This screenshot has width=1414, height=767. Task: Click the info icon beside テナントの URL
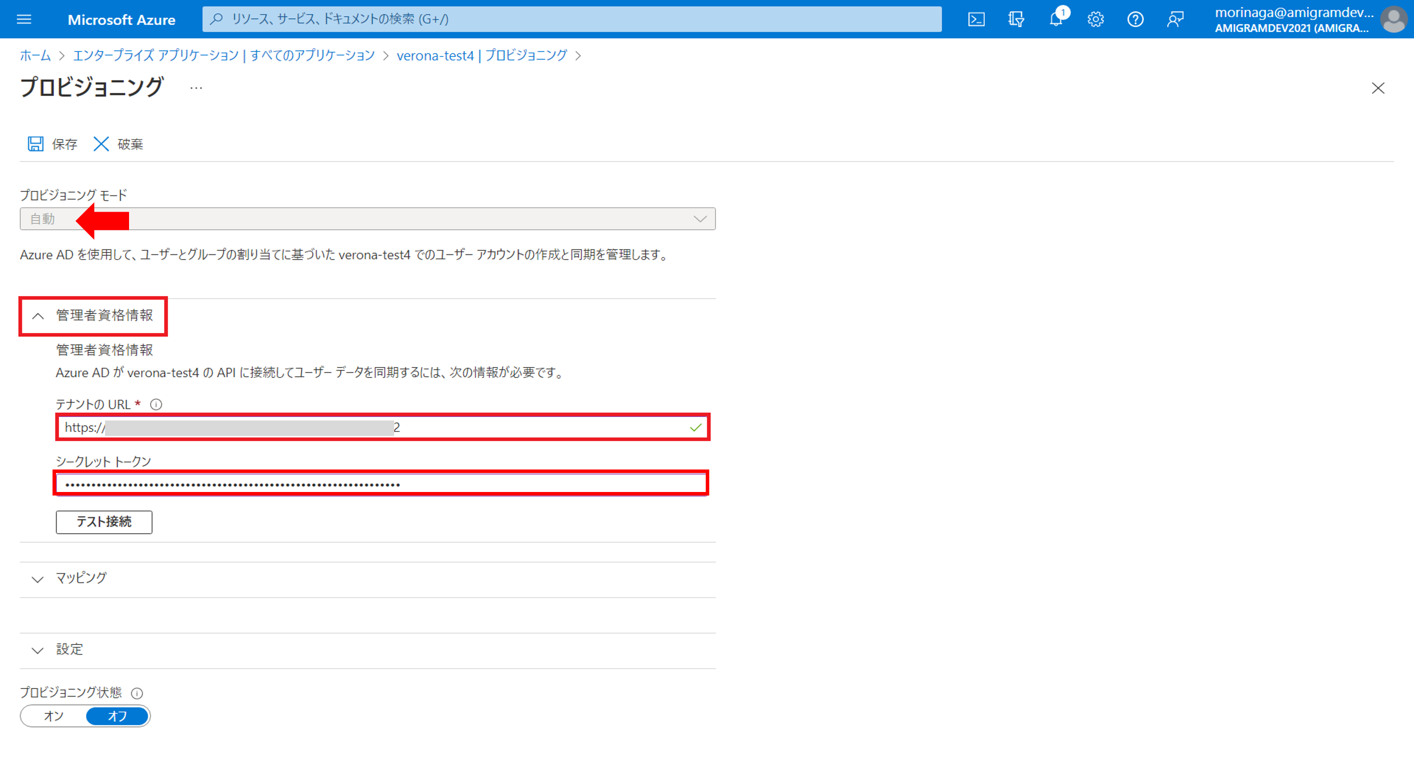point(156,404)
